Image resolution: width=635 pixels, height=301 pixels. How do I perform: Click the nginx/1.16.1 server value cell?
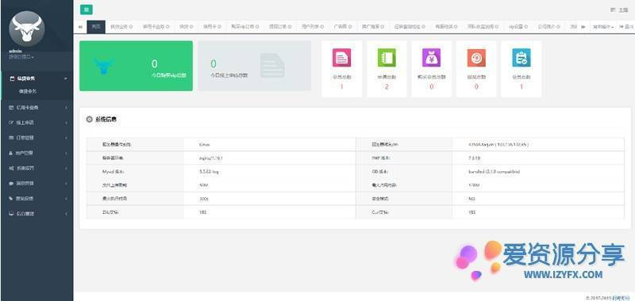(270, 158)
